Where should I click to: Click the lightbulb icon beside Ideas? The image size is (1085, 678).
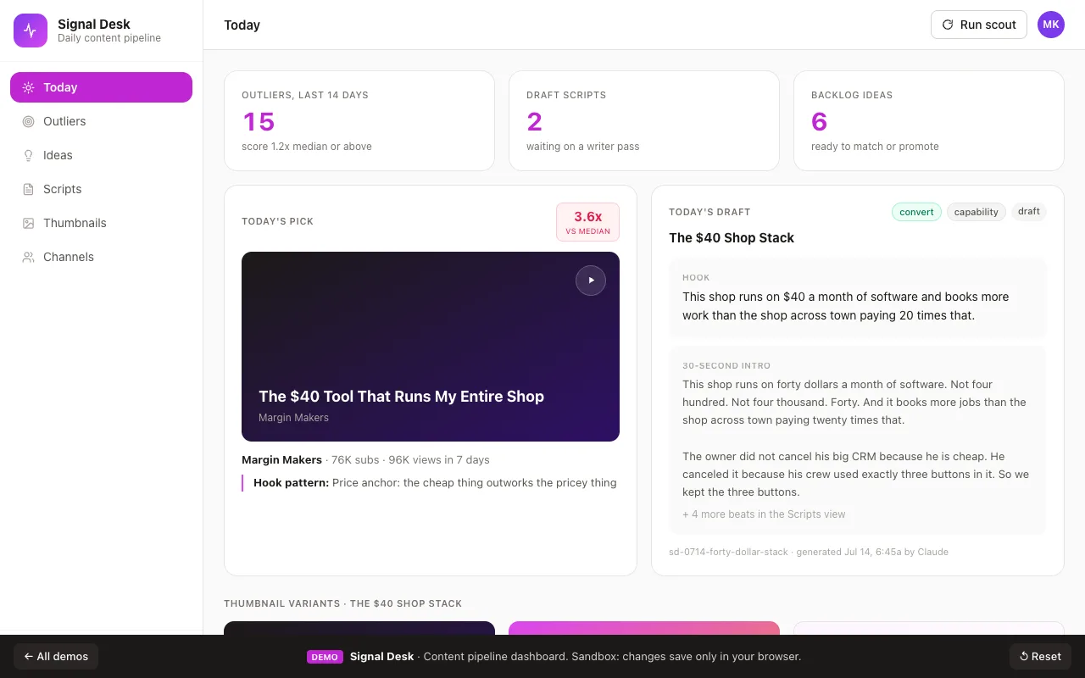28,155
